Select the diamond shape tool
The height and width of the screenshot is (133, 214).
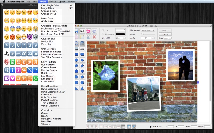(82, 60)
